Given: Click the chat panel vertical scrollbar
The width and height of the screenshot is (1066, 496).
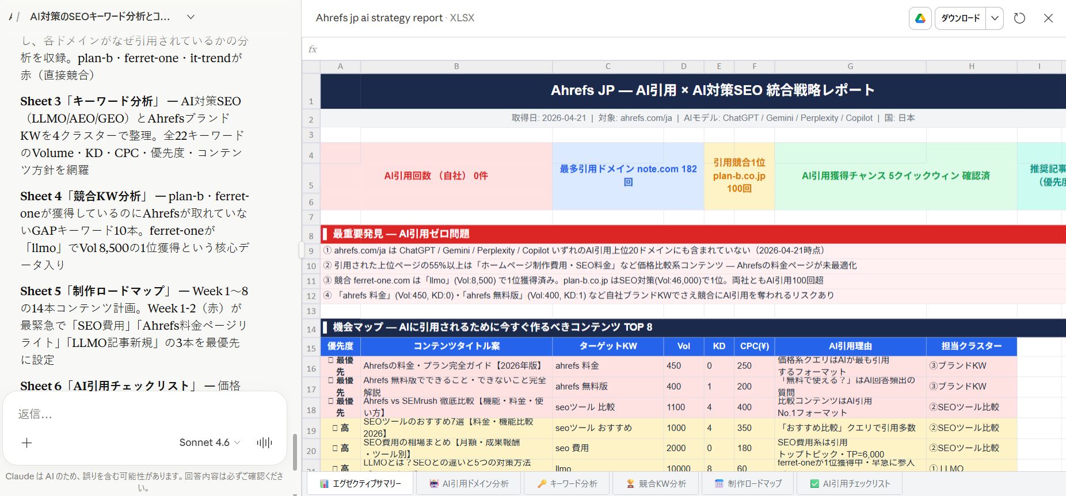Looking at the screenshot, I should [x=295, y=451].
